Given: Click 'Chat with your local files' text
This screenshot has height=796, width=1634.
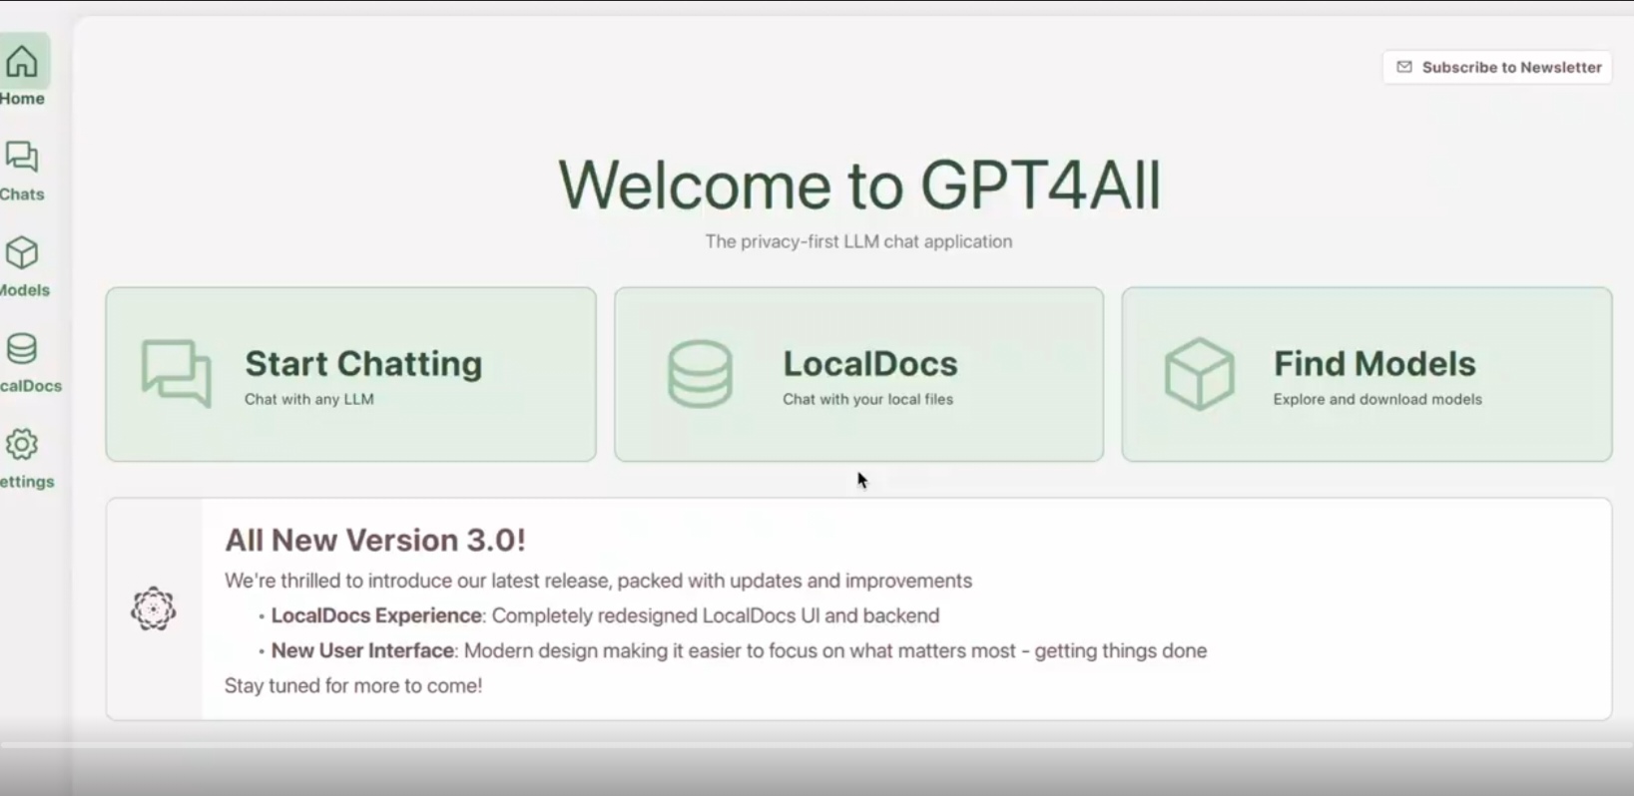Looking at the screenshot, I should click(867, 399).
